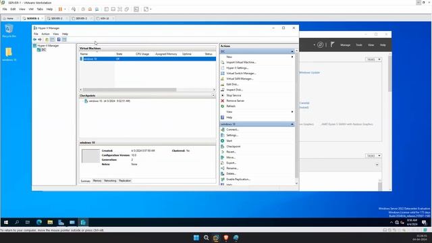Click VMware pause button in toolbar
Viewport: 432px width, 243px height.
[x=60, y=9]
